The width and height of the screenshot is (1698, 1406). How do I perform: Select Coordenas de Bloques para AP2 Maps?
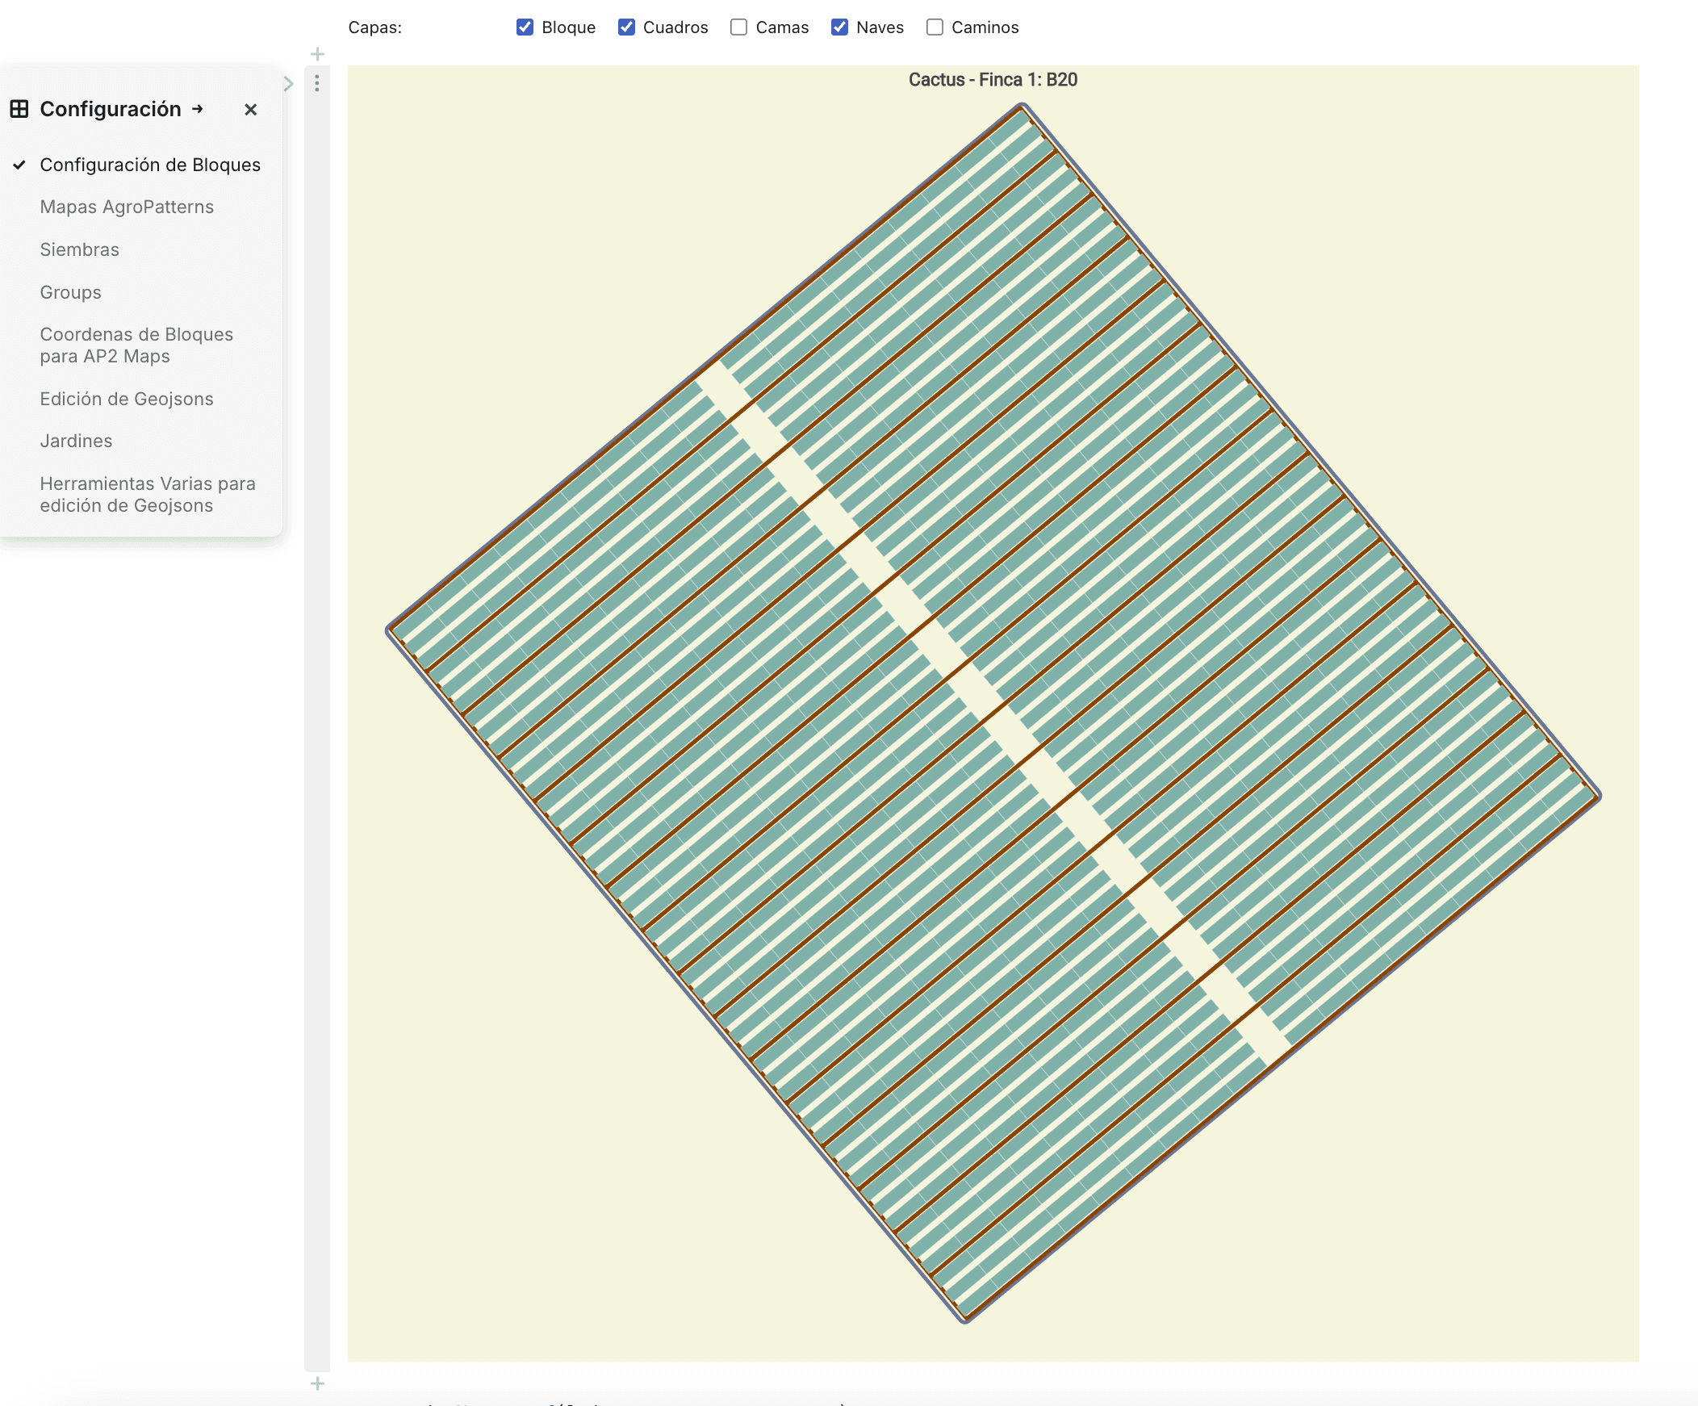[x=136, y=345]
